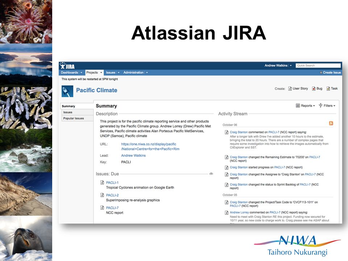Open the Andrew Watkins user dropdown arrow
Image resolution: width=348 pixels, height=261 pixels.
click(290, 66)
